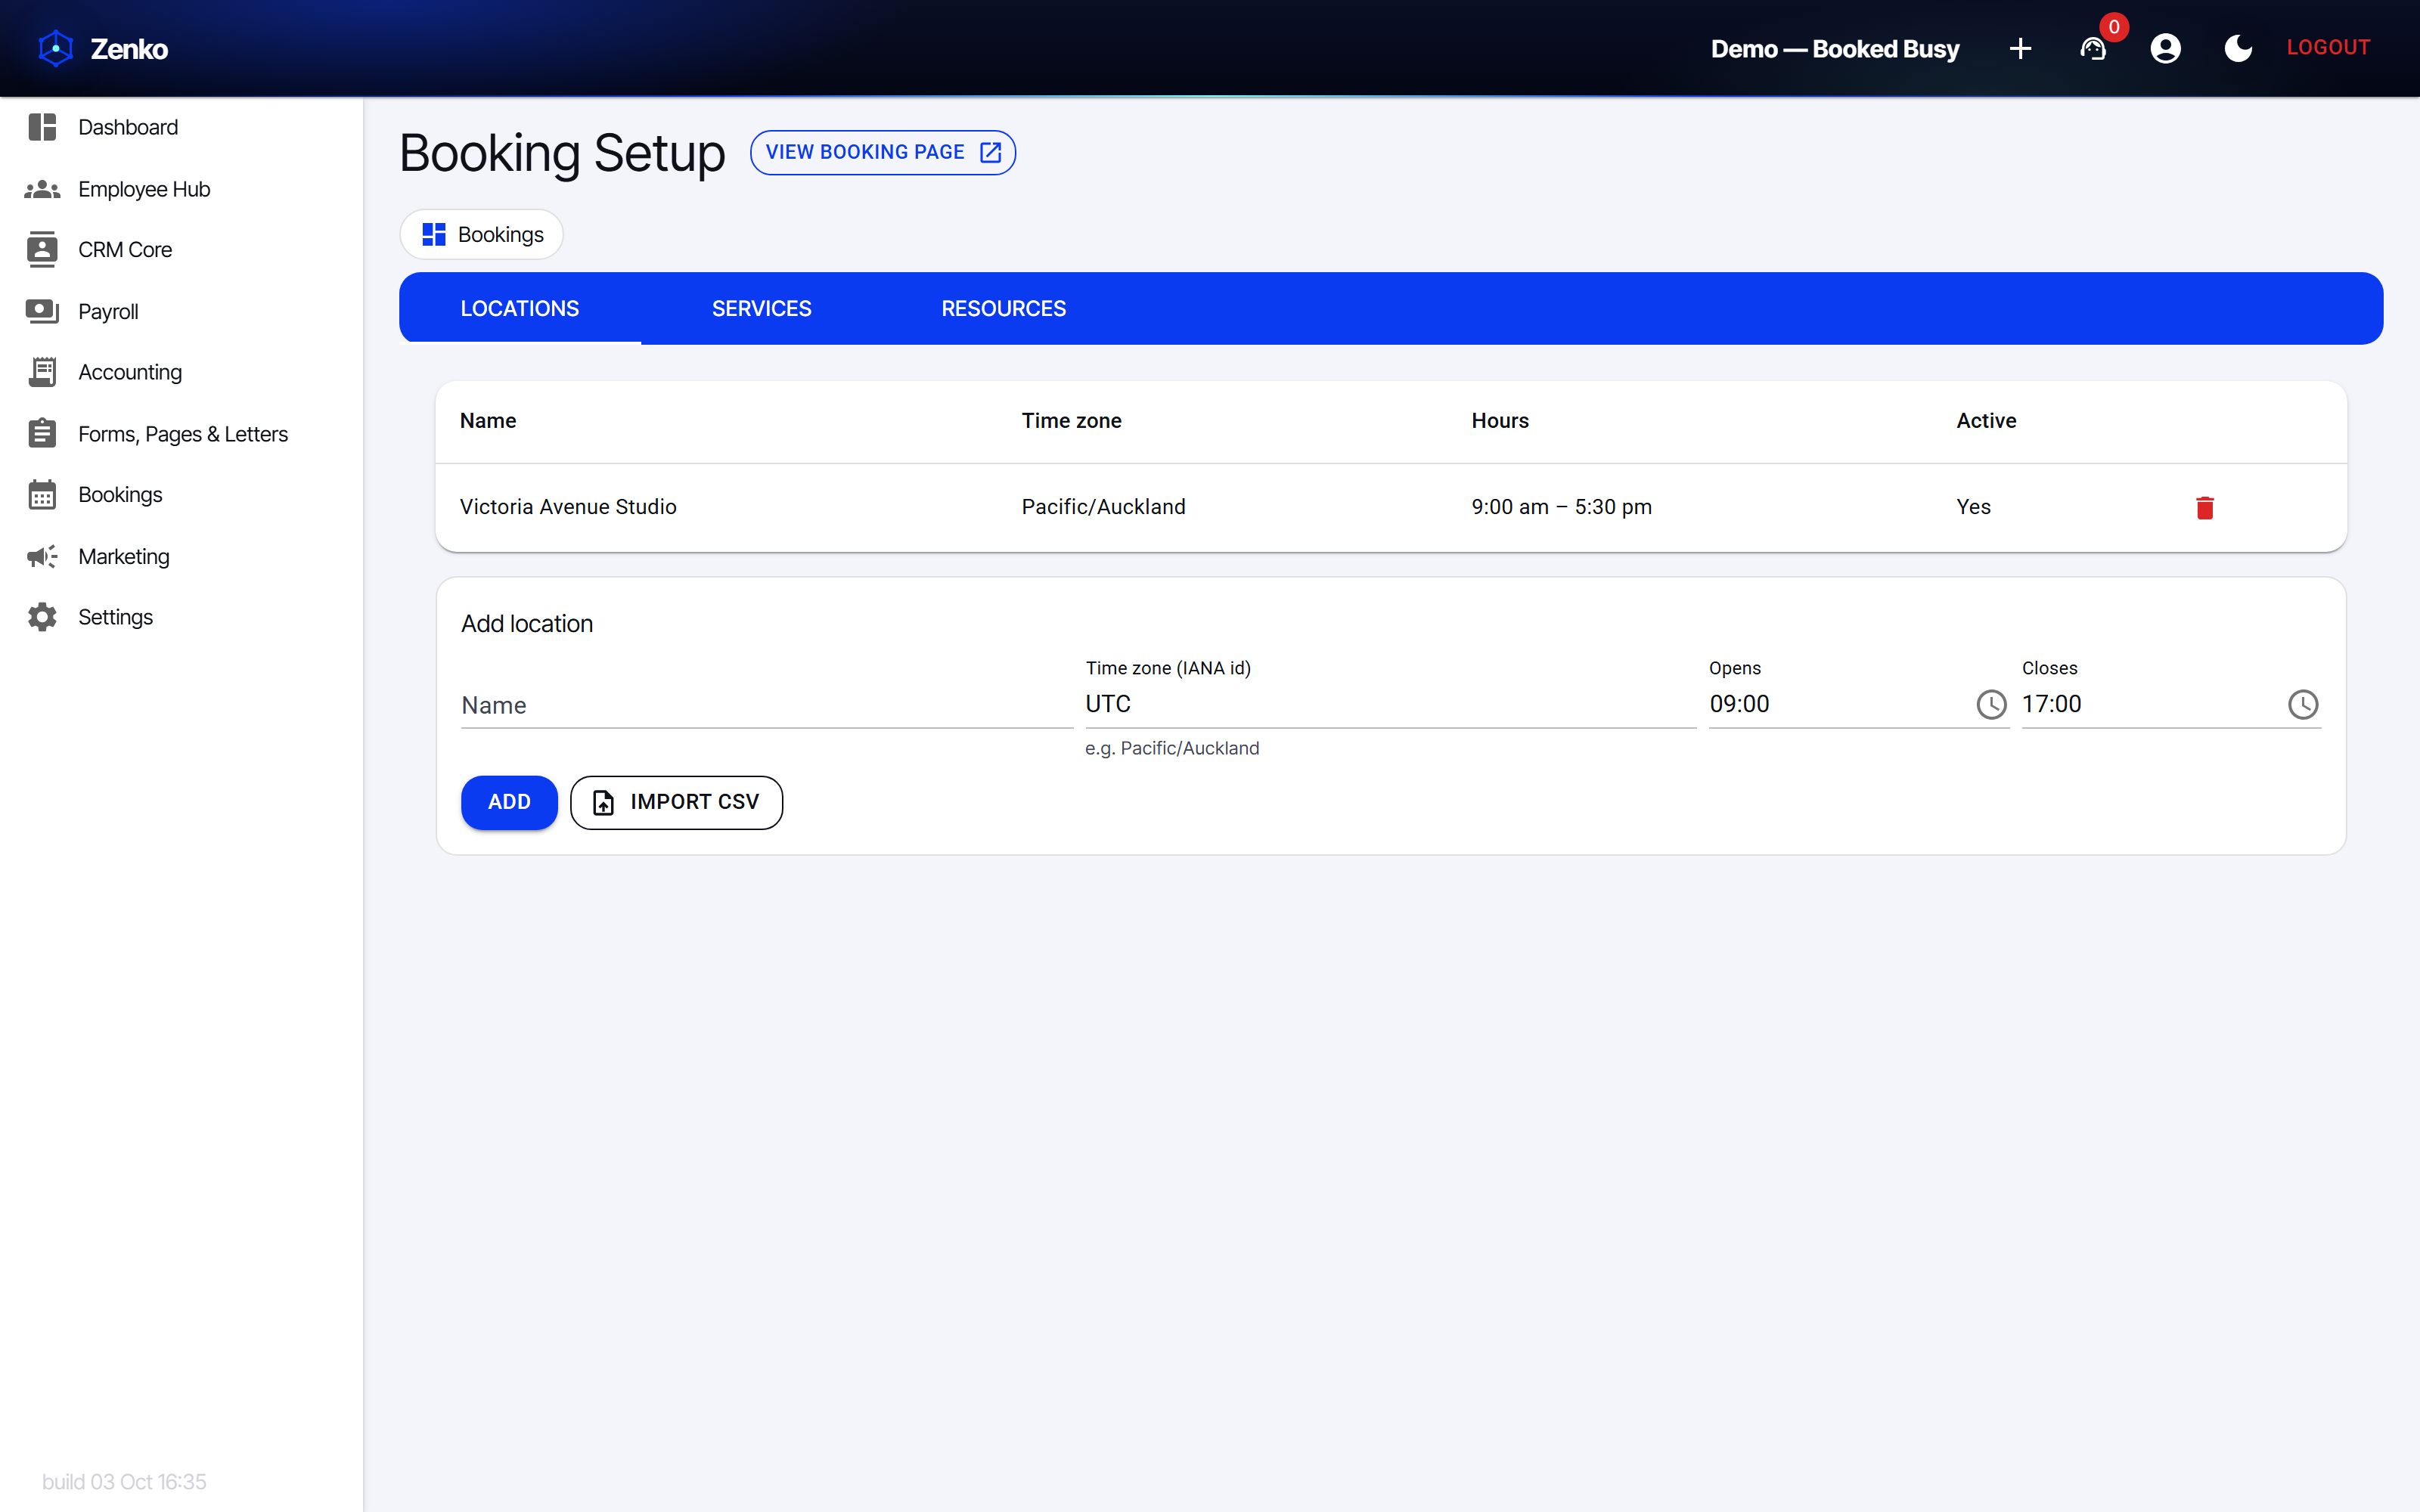Log out using the Logout link
Viewport: 2420px width, 1512px height.
click(x=2328, y=47)
